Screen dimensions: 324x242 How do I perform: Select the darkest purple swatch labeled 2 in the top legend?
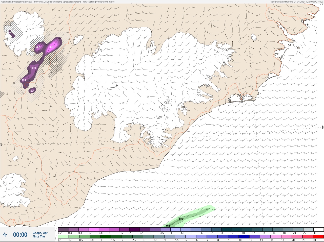(135, 229)
